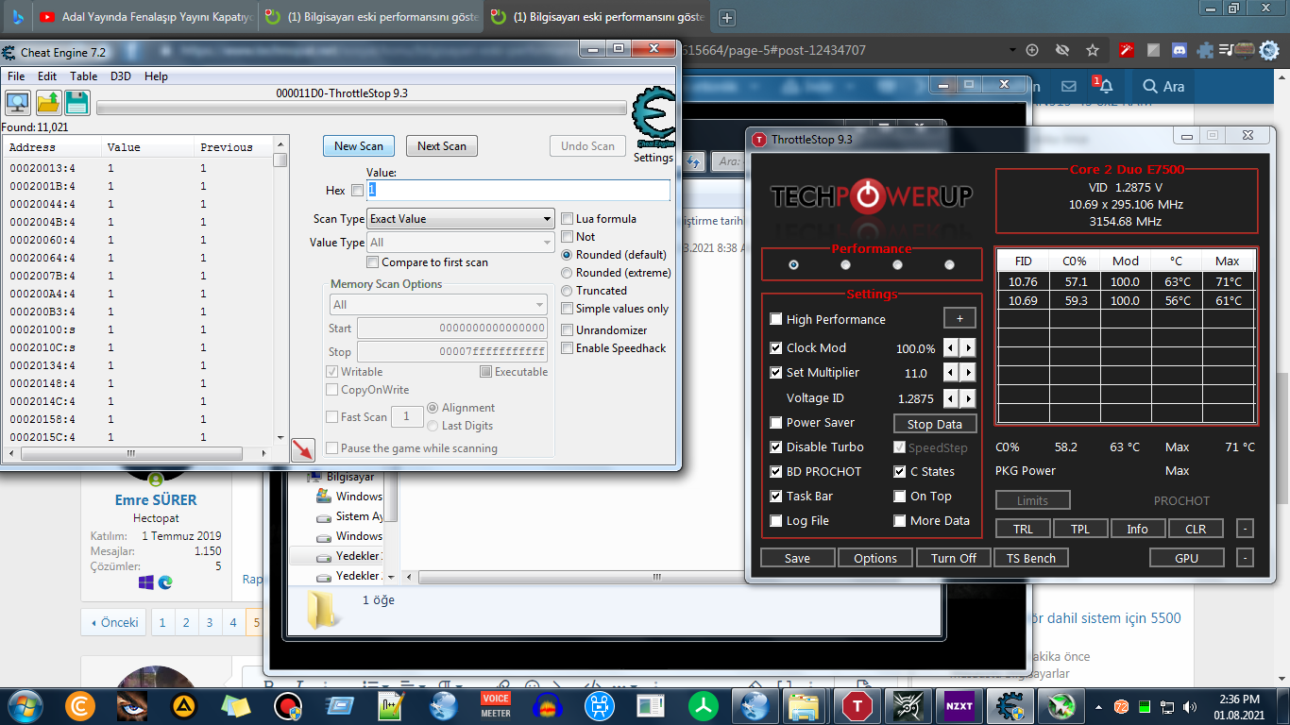1290x725 pixels.
Task: Click the address list vertical scrollbar
Action: tap(280, 289)
